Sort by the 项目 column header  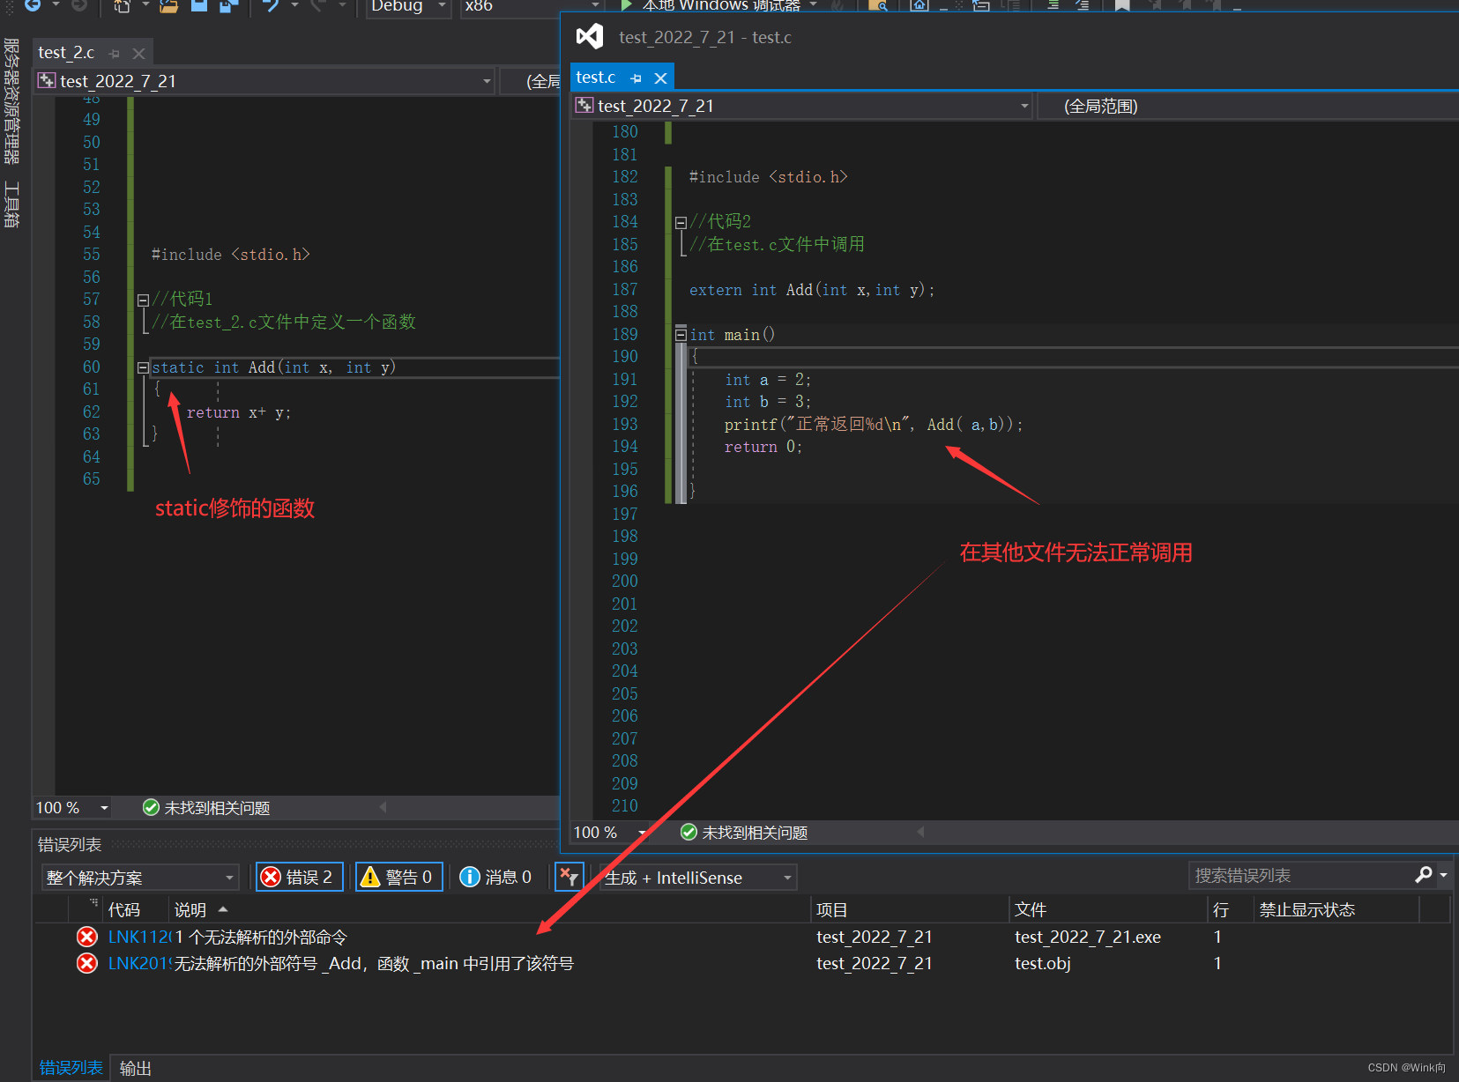pos(910,909)
